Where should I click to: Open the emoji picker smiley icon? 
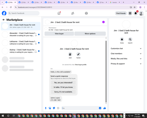[100, 108]
